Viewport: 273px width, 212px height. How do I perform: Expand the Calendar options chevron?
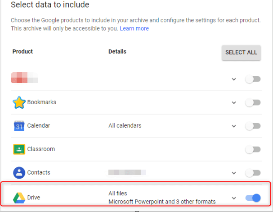pyautogui.click(x=234, y=126)
